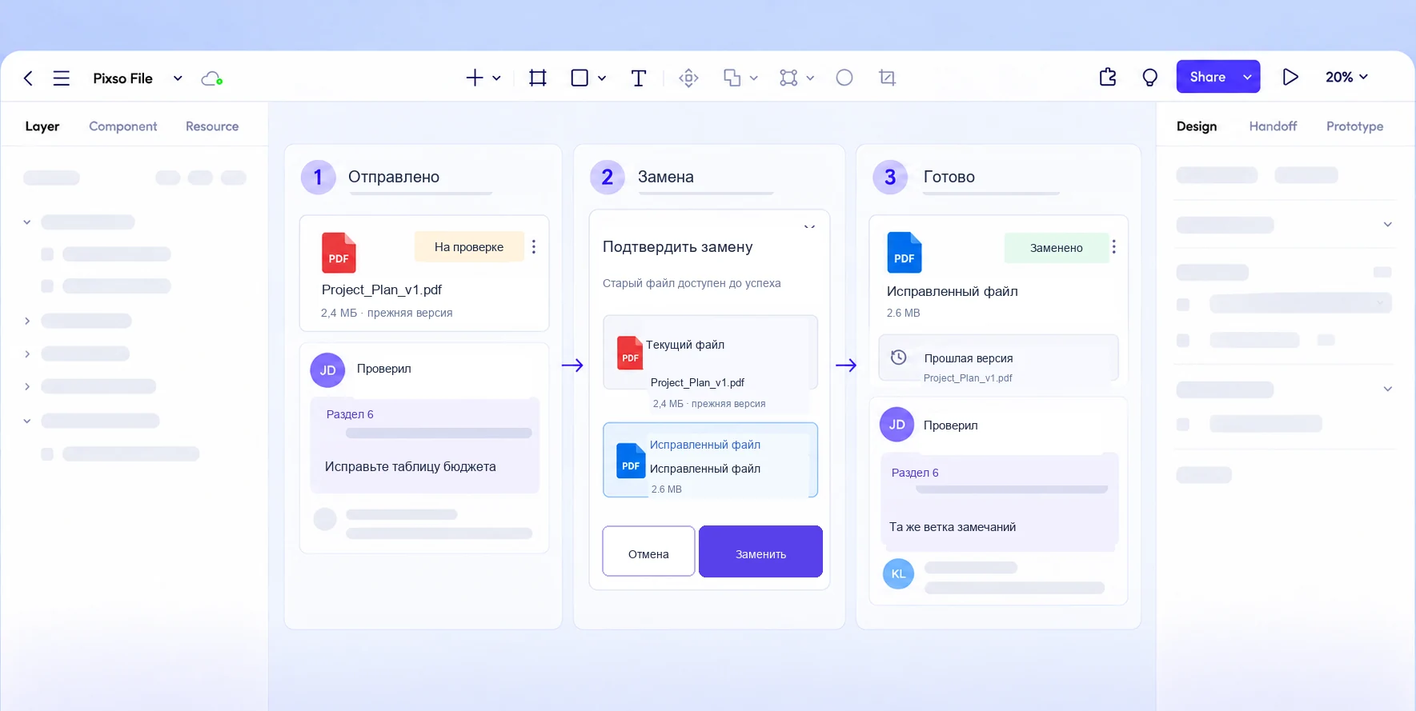Image resolution: width=1416 pixels, height=711 pixels.
Task: Expand the boolean operations dropdown arrow
Action: click(x=753, y=78)
